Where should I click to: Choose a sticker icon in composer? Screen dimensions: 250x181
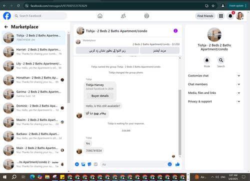[89, 164]
